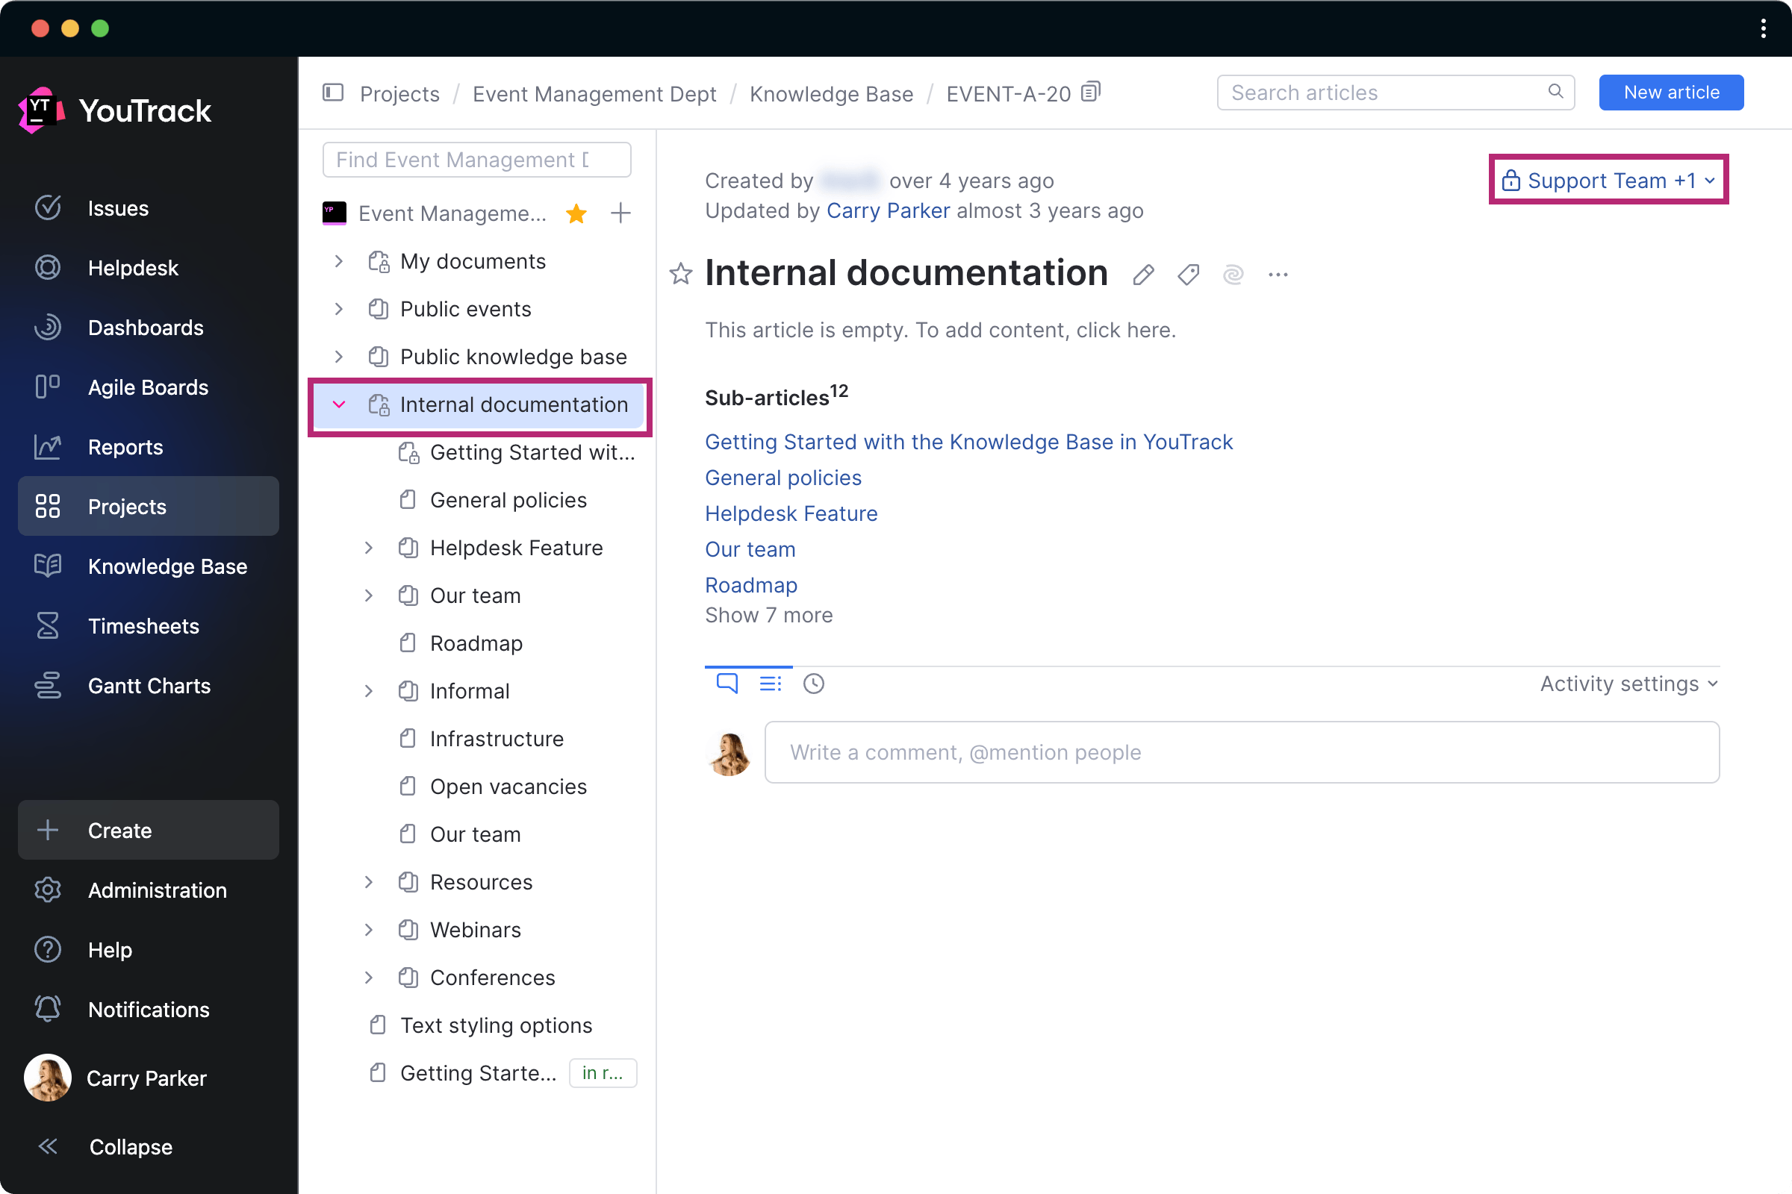The height and width of the screenshot is (1194, 1792).
Task: Switch to the history tab with the clock icon
Action: (x=813, y=683)
